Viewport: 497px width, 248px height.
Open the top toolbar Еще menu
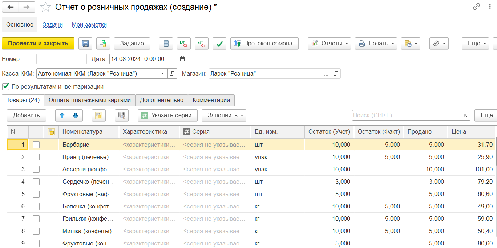[x=475, y=44]
